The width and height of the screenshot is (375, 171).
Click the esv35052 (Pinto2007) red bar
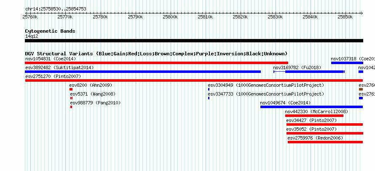click(324, 133)
